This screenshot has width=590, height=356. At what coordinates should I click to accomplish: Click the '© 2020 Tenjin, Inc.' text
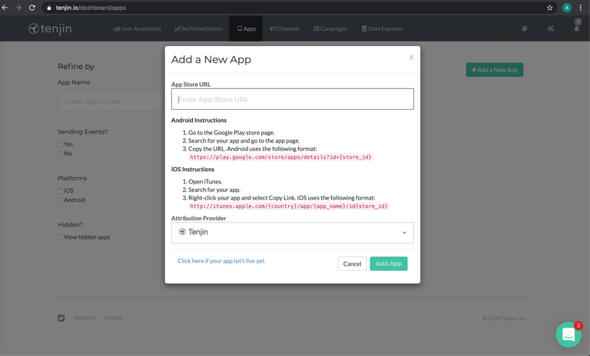[505, 318]
